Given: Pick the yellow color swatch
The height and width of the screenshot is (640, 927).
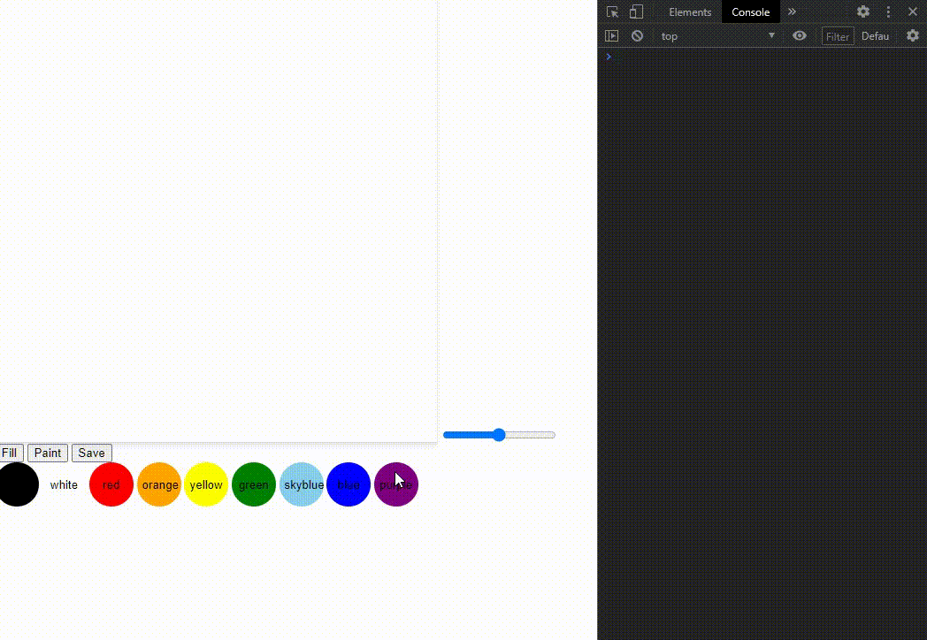Looking at the screenshot, I should pyautogui.click(x=206, y=484).
